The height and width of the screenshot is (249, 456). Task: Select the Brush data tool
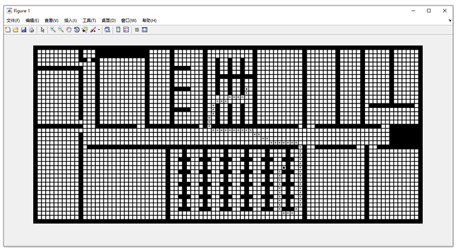(93, 29)
